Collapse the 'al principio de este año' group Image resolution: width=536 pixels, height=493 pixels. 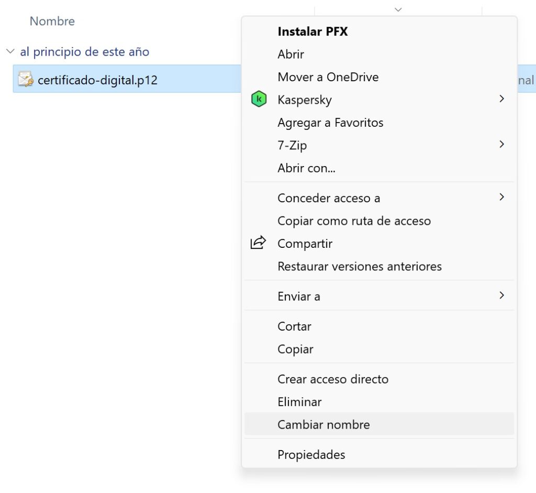click(10, 52)
